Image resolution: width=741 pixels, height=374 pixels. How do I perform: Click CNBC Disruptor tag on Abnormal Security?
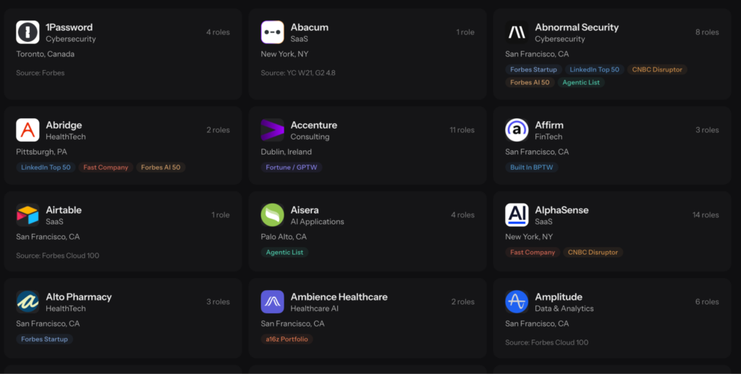pyautogui.click(x=657, y=69)
